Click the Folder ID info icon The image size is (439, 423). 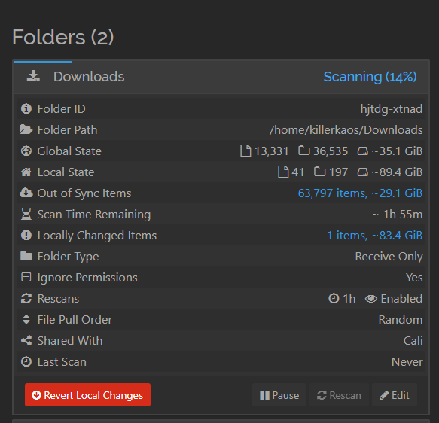(x=26, y=108)
